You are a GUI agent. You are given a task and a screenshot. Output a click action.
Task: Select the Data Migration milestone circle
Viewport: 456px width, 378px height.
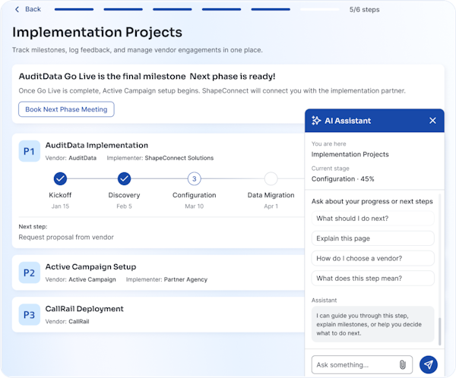point(271,178)
